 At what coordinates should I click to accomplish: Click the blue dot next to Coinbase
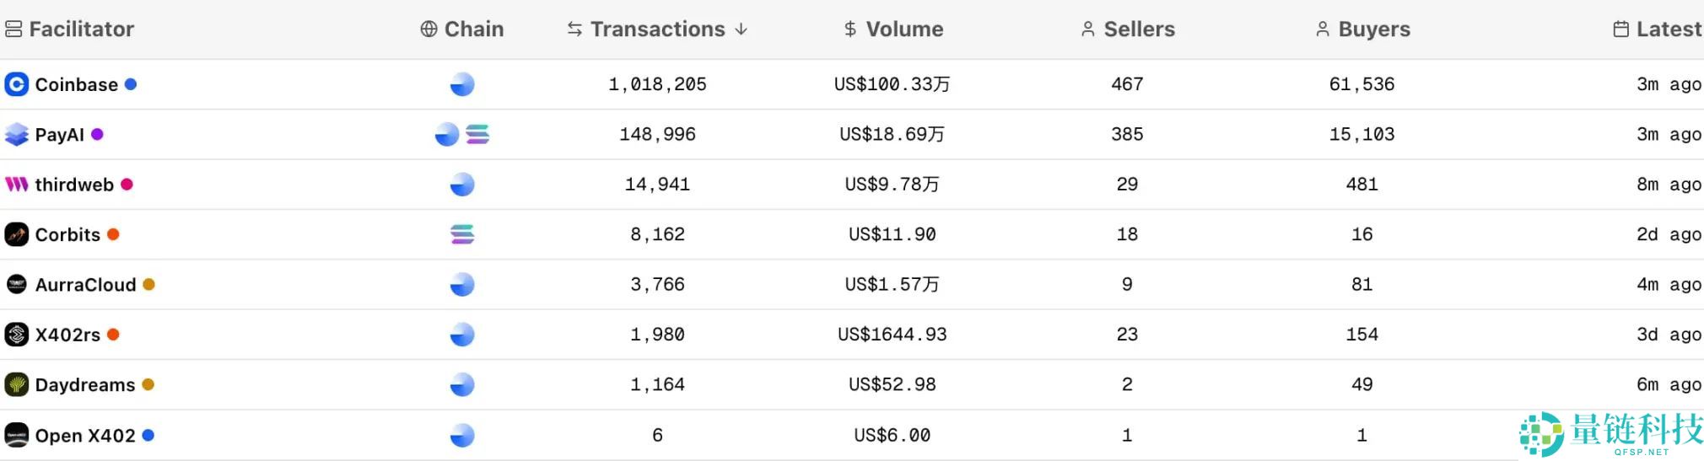[x=131, y=84]
